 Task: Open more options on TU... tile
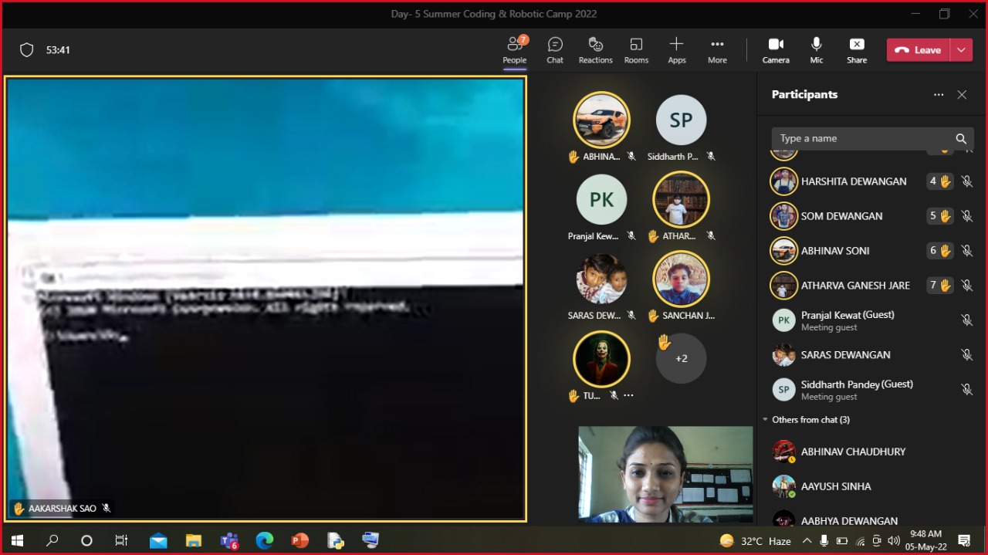pyautogui.click(x=628, y=395)
